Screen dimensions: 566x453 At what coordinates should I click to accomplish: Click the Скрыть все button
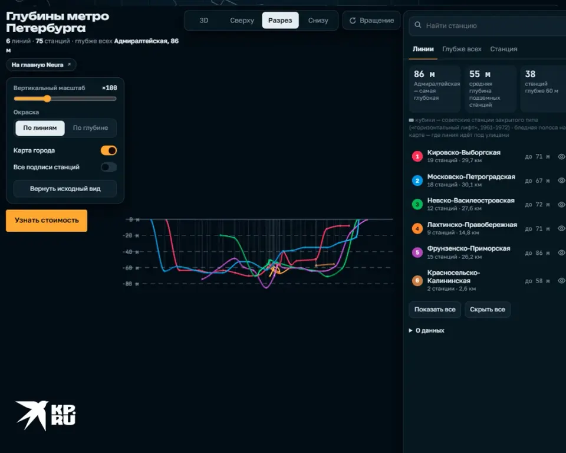pyautogui.click(x=488, y=310)
